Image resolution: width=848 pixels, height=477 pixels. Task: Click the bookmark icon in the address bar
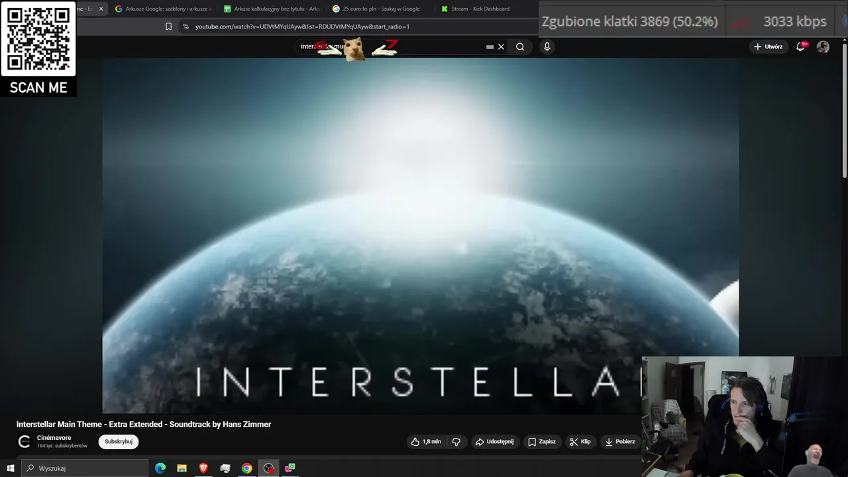[x=168, y=26]
